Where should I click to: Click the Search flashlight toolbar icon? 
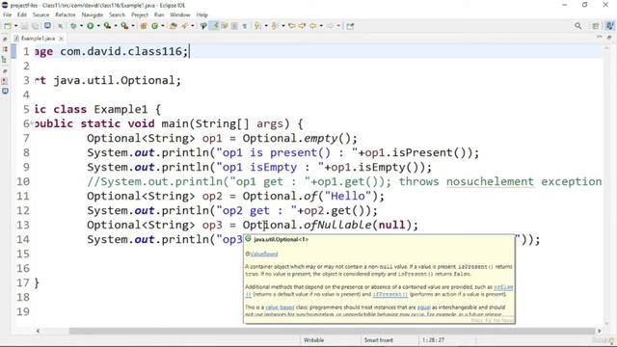(203, 26)
